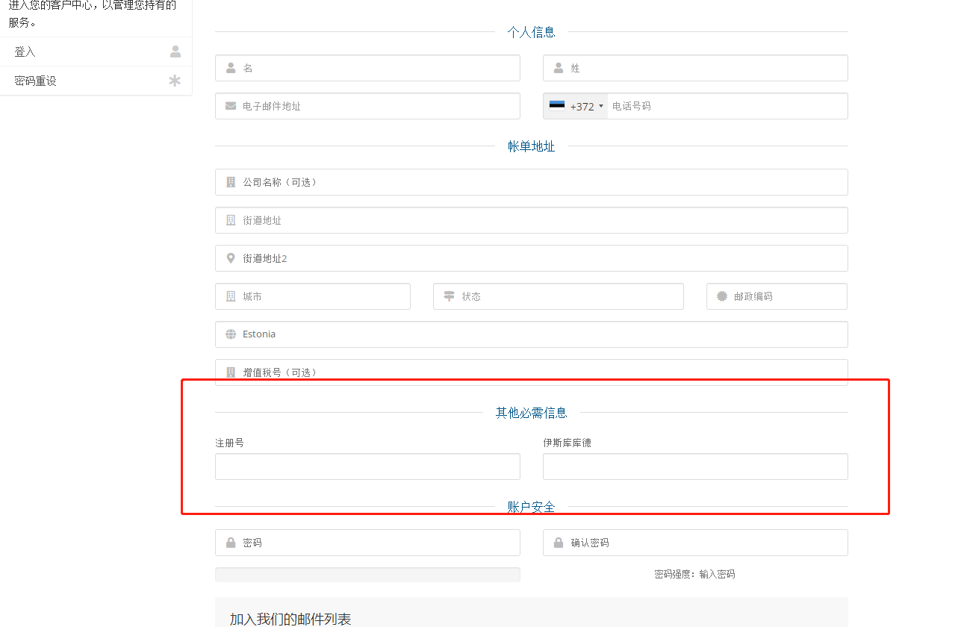Click the 帐单地址 section heading
The height and width of the screenshot is (627, 967).
click(532, 146)
